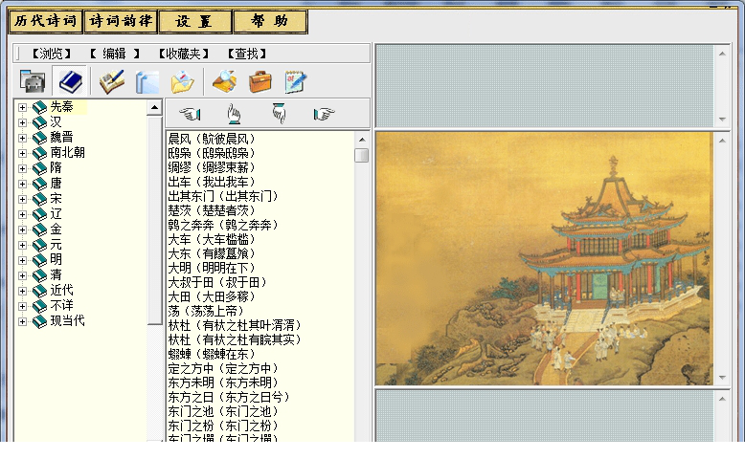Click the book icon beside 元
745x459 pixels.
(x=39, y=246)
